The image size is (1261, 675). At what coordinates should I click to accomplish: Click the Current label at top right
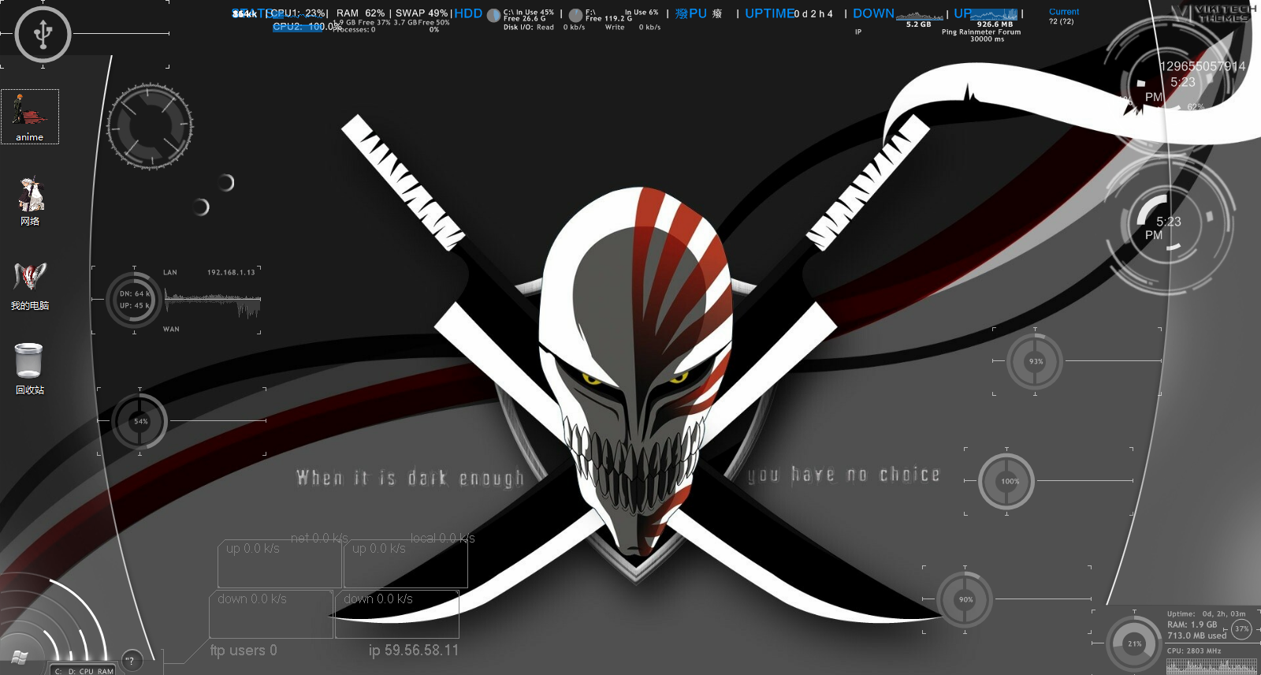[x=1064, y=12]
